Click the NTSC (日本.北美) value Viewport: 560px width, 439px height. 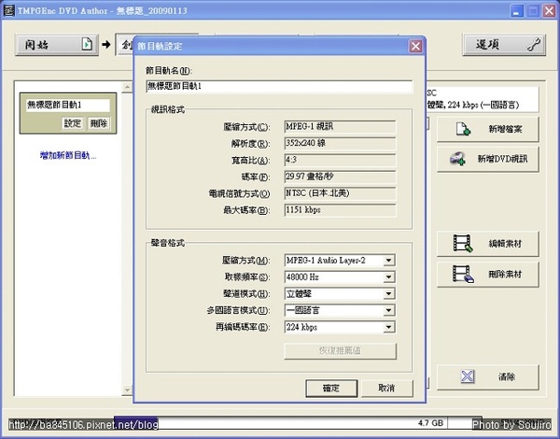coord(340,193)
